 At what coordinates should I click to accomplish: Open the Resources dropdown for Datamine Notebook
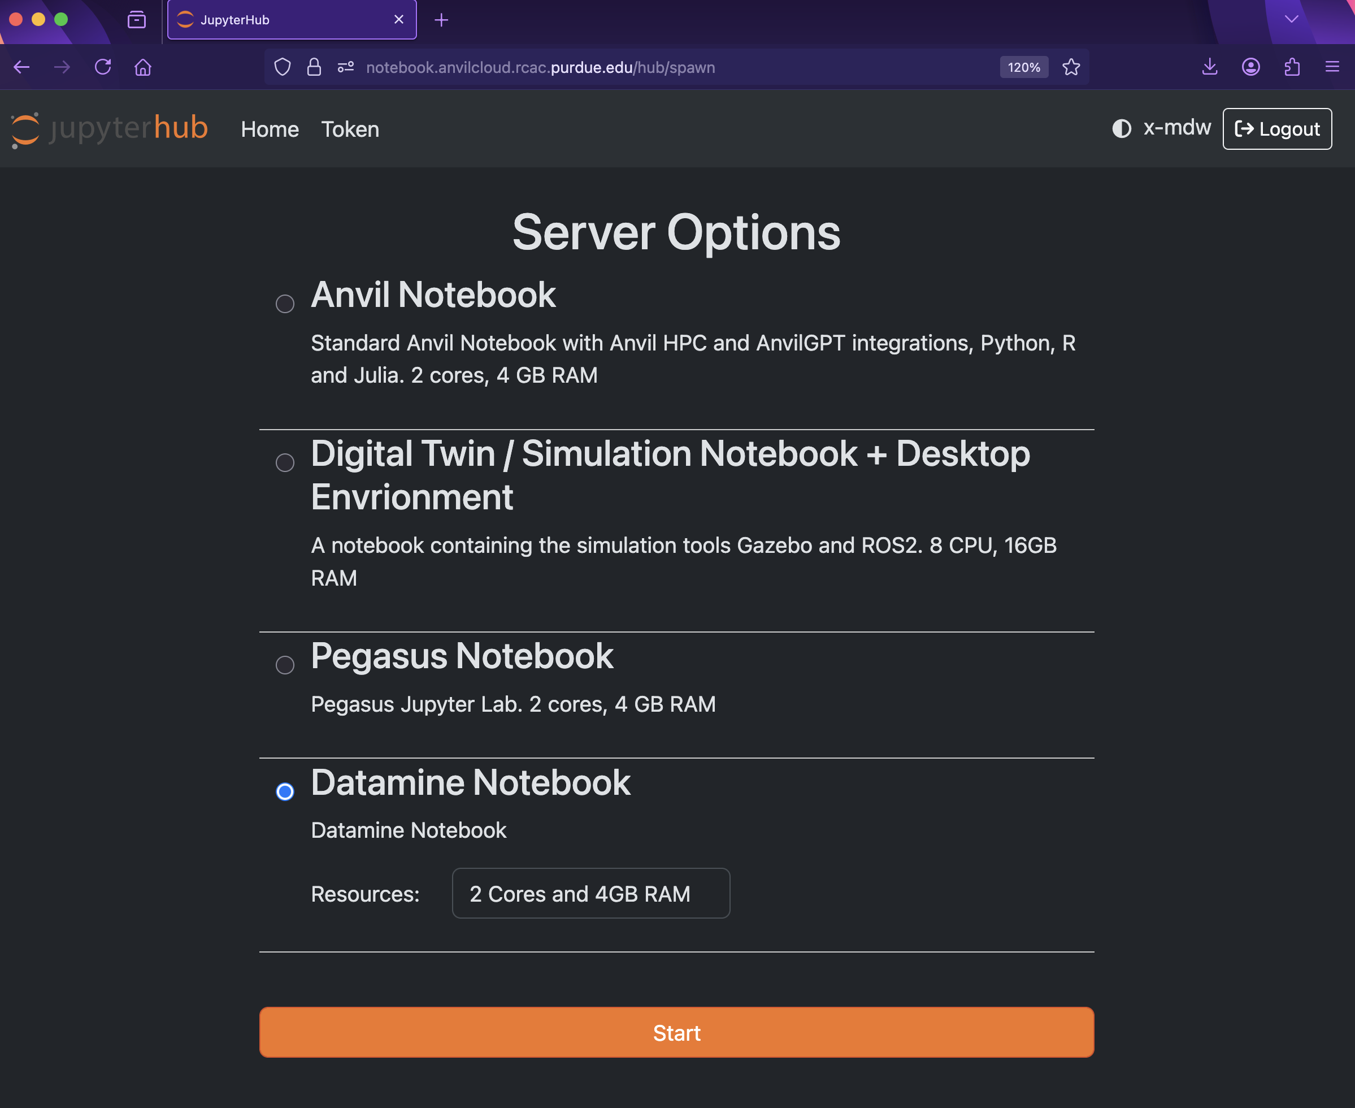click(590, 894)
